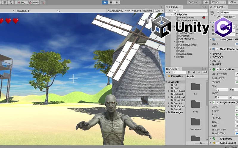Open the custom editor tools icon
Viewport: 238px width, 148px height.
[11, 2]
